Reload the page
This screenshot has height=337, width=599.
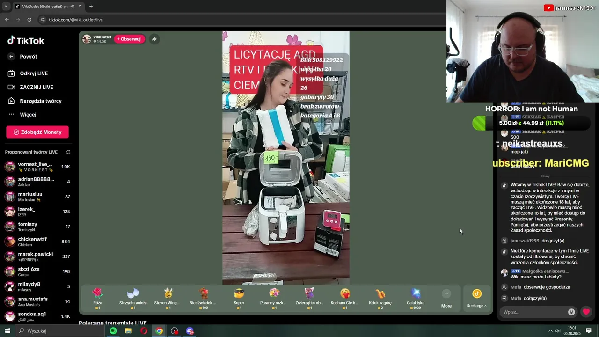point(29,20)
